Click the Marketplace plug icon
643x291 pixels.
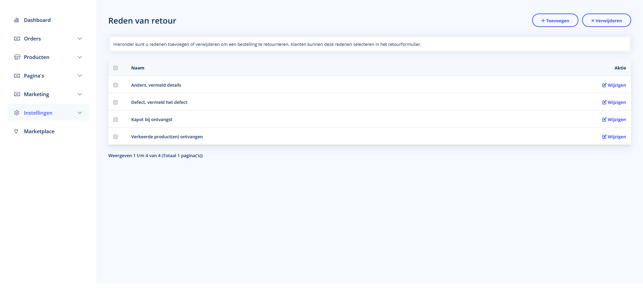(x=16, y=132)
